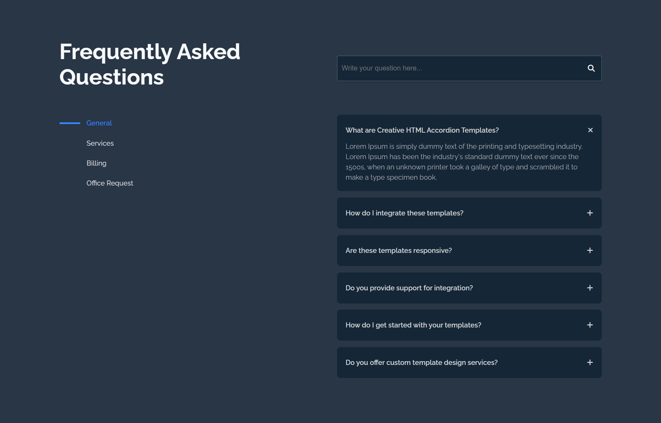Click the plus icon beside responsive templates question

[590, 251]
